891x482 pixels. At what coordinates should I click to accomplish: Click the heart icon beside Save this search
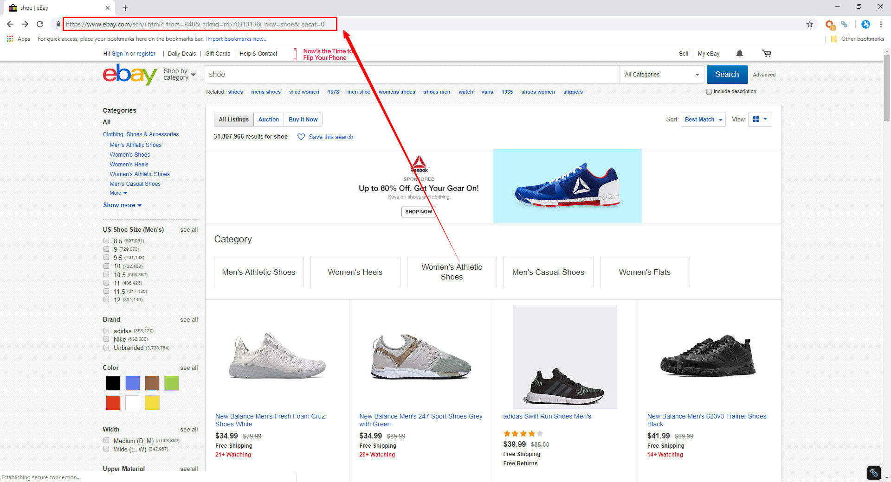coord(301,137)
